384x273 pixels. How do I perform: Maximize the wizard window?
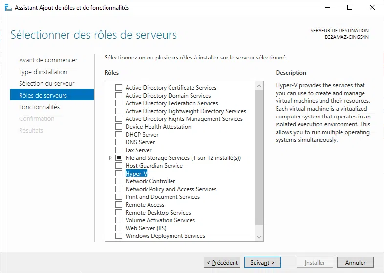coord(350,8)
